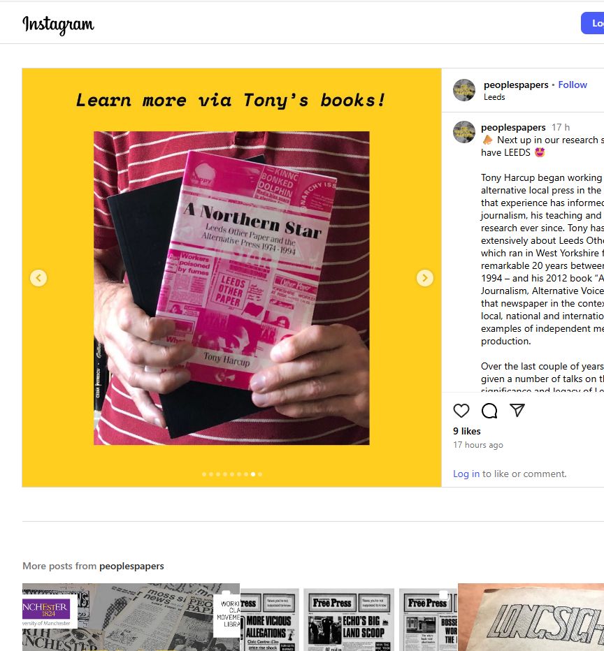
Task: Jump to the last carousel dot
Action: click(x=260, y=474)
